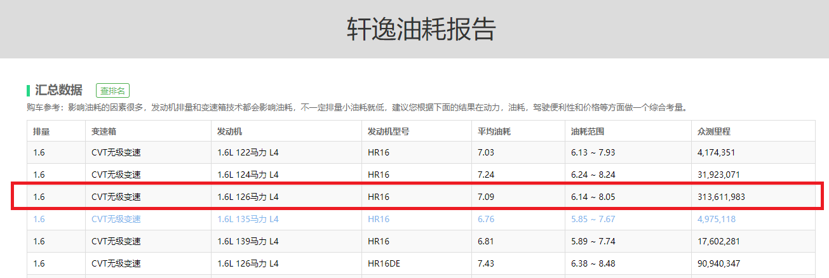The image size is (829, 278).
Task: Select the 众测里程 column header
Action: pyautogui.click(x=714, y=131)
